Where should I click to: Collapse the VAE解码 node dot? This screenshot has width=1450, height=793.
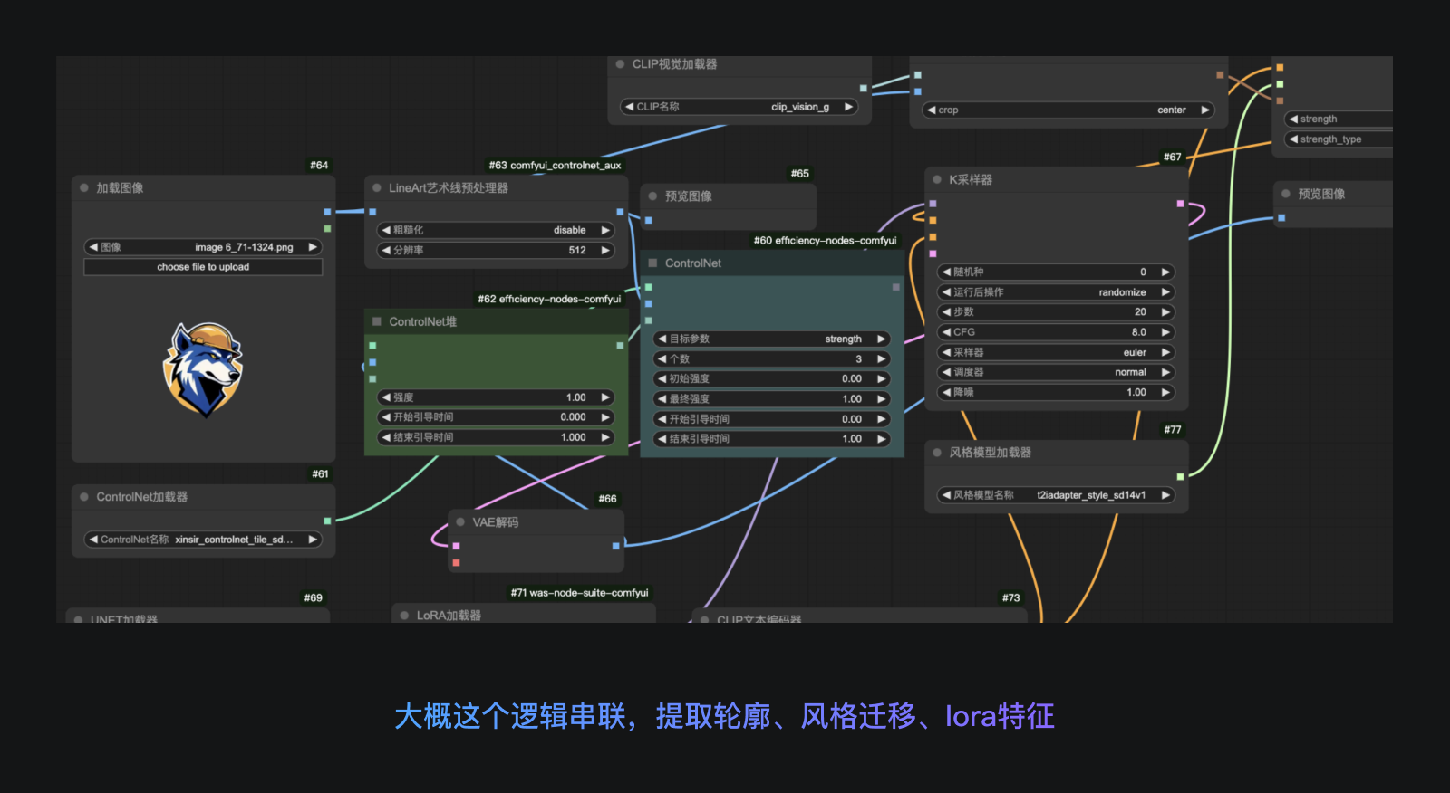[x=460, y=522]
